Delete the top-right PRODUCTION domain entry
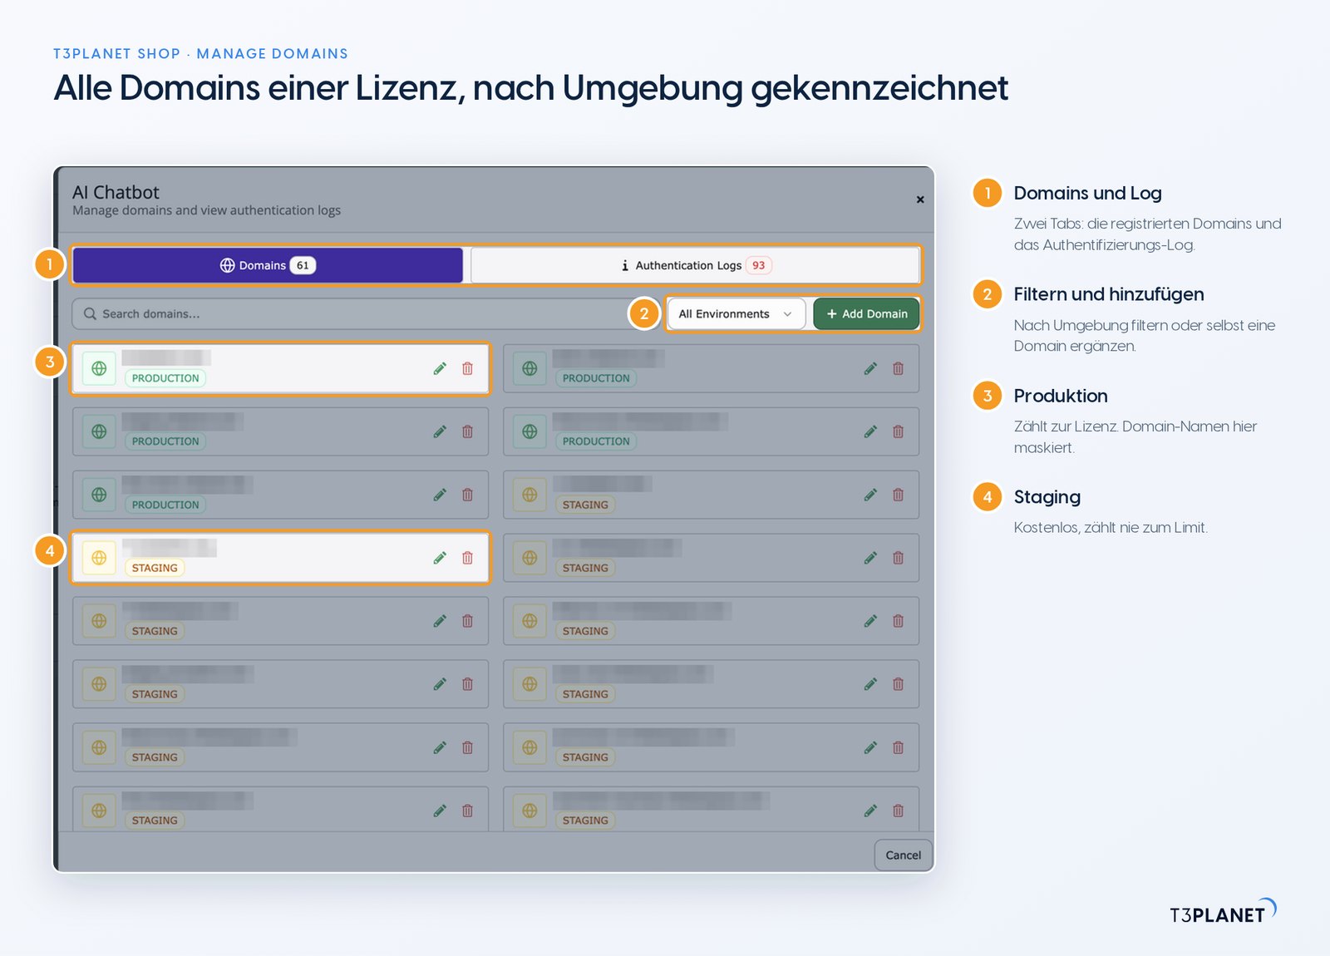Screen dimensions: 1330x956 click(x=899, y=368)
